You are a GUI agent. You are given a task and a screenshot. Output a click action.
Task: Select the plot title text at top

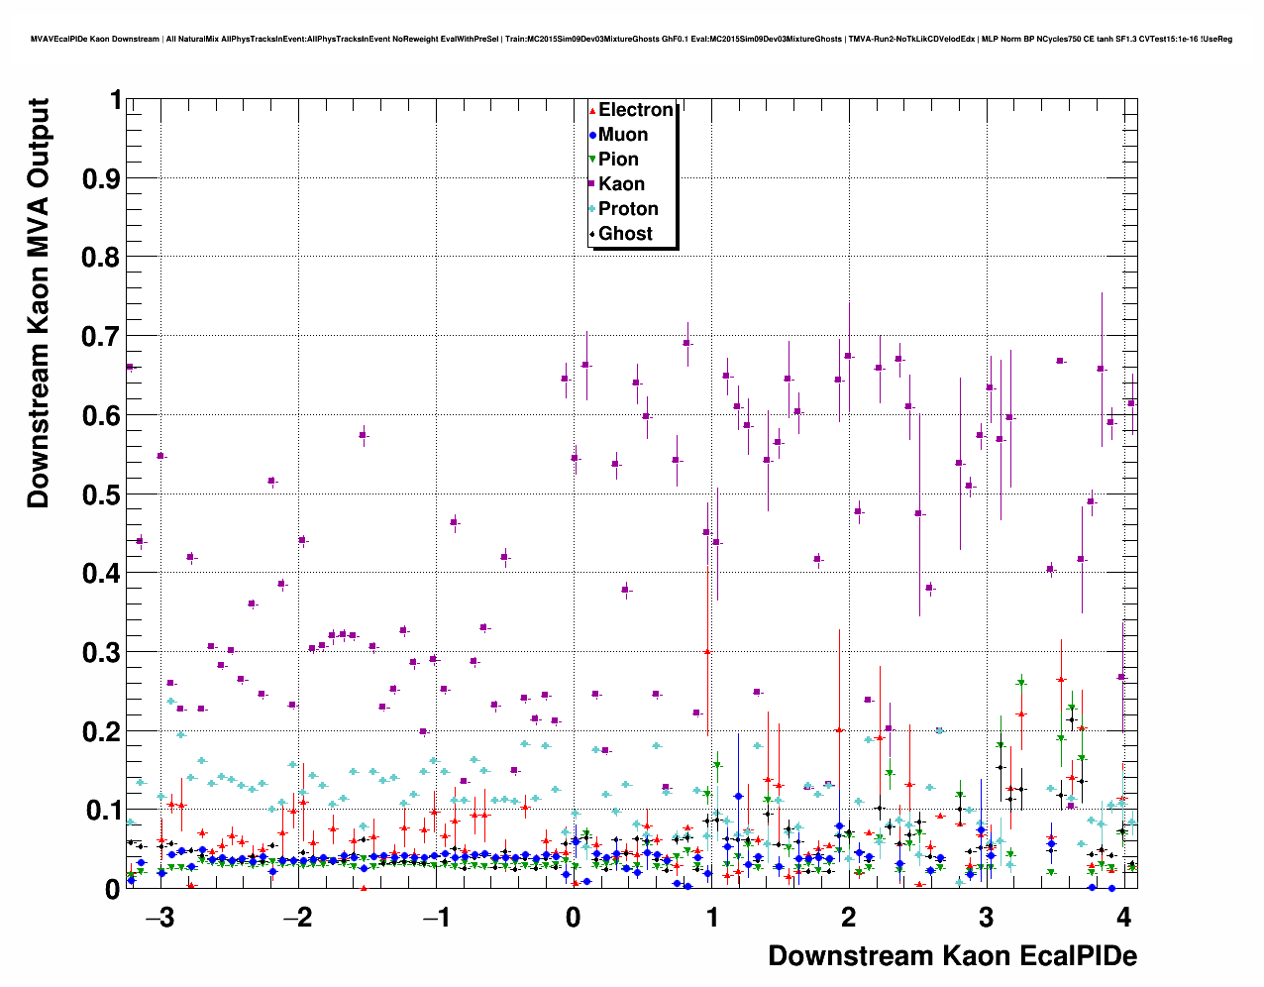pos(631,39)
